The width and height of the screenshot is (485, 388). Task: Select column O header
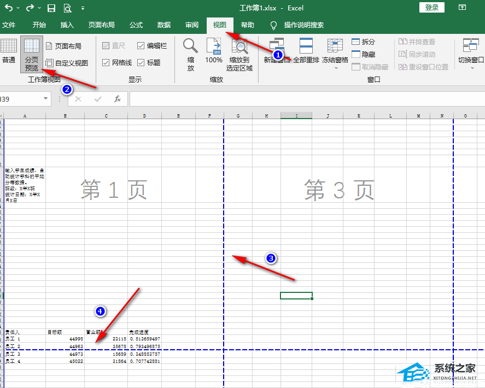click(x=465, y=116)
